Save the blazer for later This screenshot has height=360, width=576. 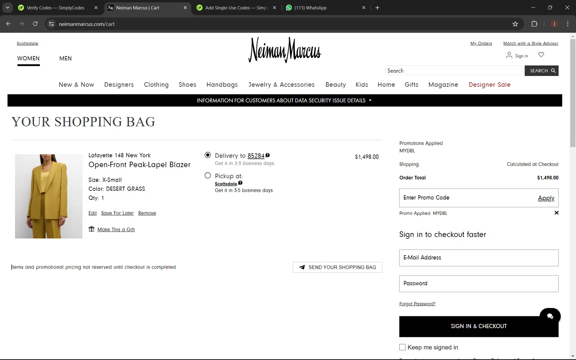pyautogui.click(x=118, y=213)
